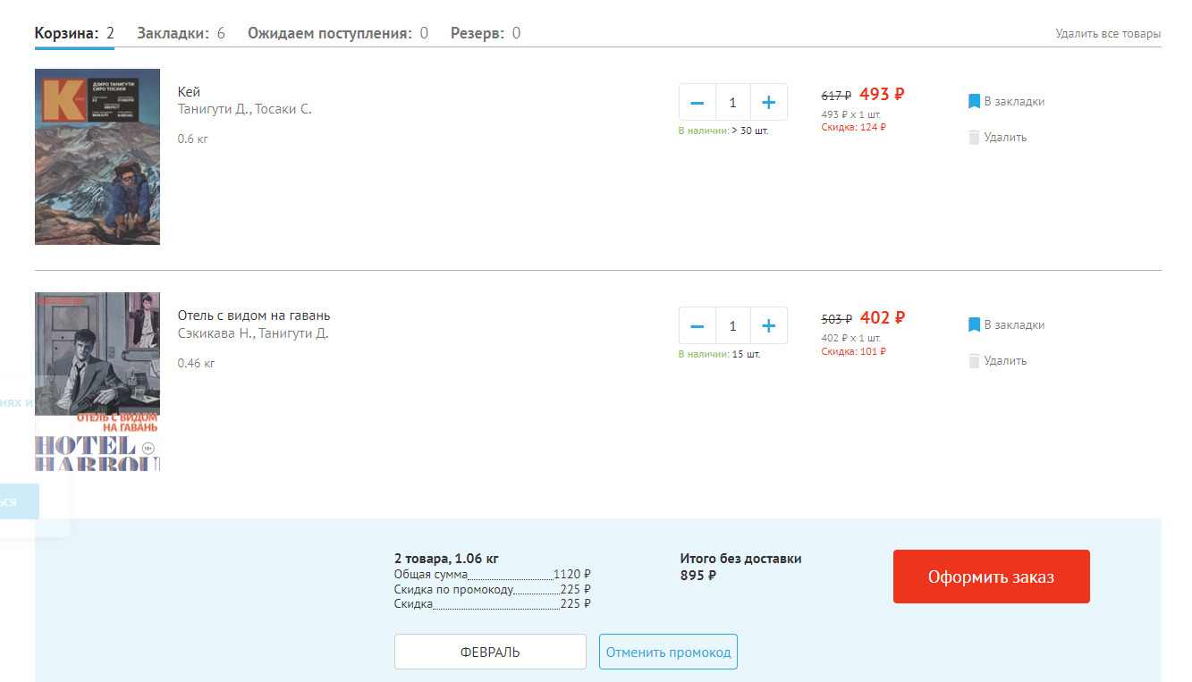Viewport: 1192px width, 682px height.
Task: Click the trash icon for Отель с видом на гавань
Action: [x=974, y=361]
